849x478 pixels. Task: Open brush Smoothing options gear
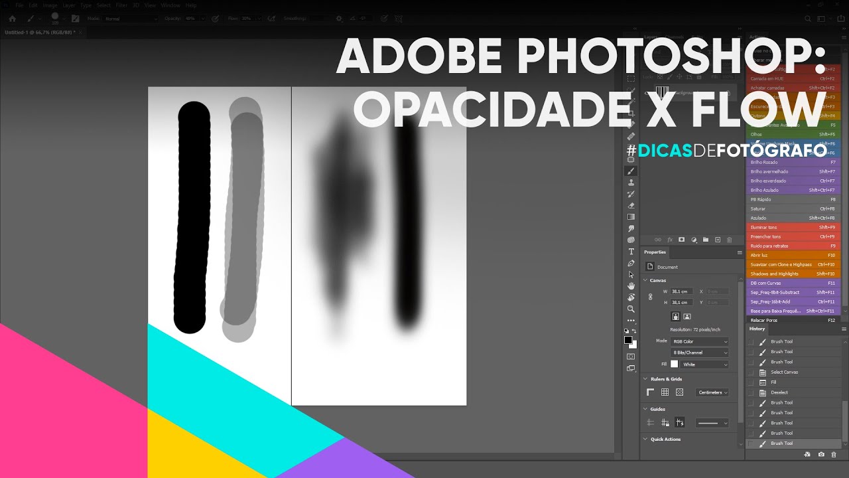340,19
